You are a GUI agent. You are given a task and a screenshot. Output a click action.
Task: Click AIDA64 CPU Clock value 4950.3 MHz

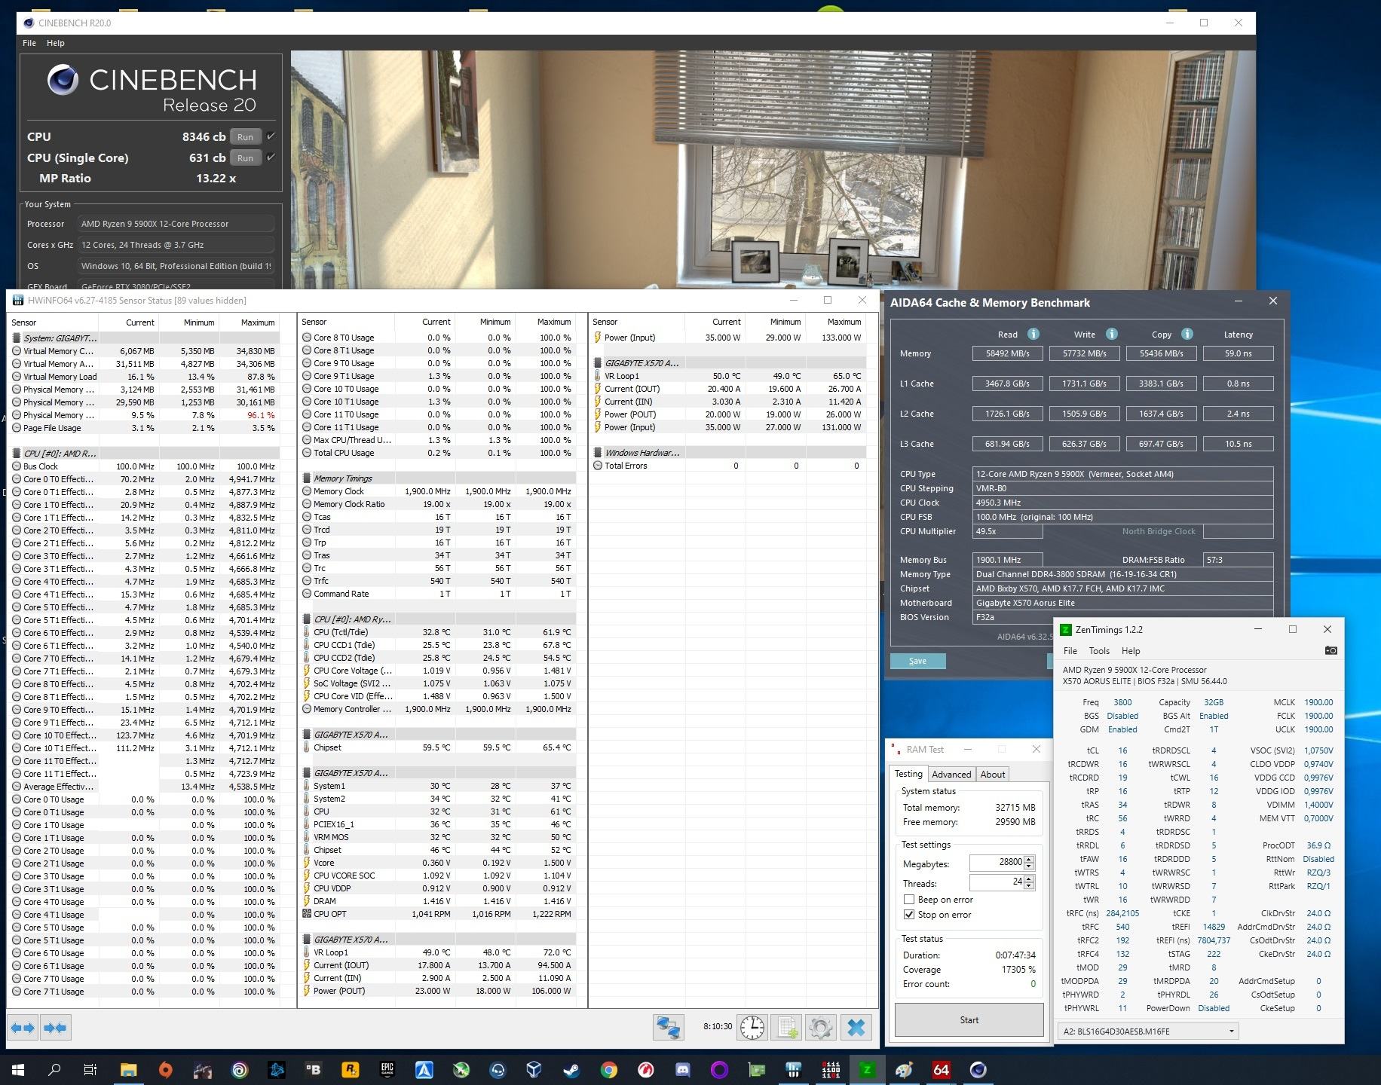point(1122,503)
